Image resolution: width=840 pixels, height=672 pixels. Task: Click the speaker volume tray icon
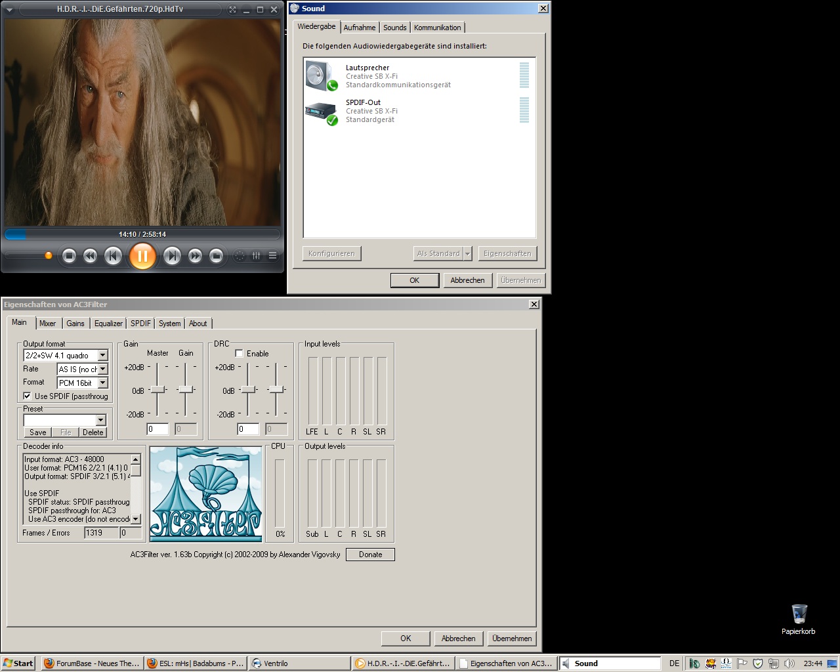pyautogui.click(x=789, y=663)
